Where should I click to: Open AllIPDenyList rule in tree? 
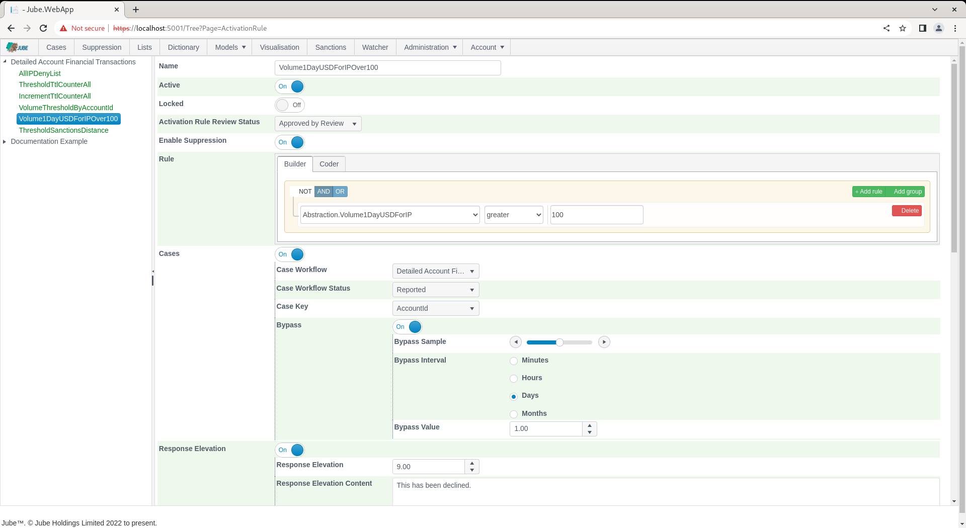40,73
